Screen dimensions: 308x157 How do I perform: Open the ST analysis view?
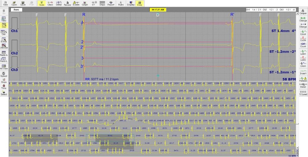click(x=93, y=3)
